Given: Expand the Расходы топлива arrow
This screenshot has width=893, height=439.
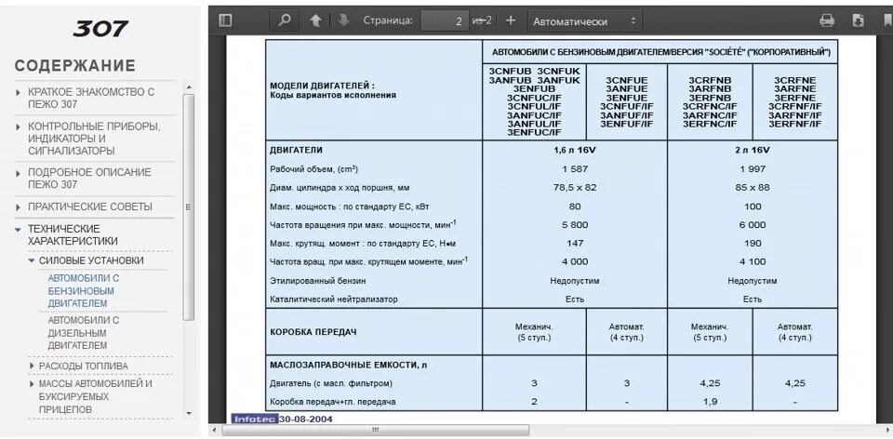Looking at the screenshot, I should coord(32,366).
